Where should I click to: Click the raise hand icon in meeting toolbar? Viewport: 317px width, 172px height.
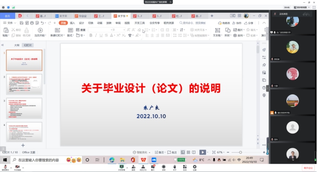point(175,167)
